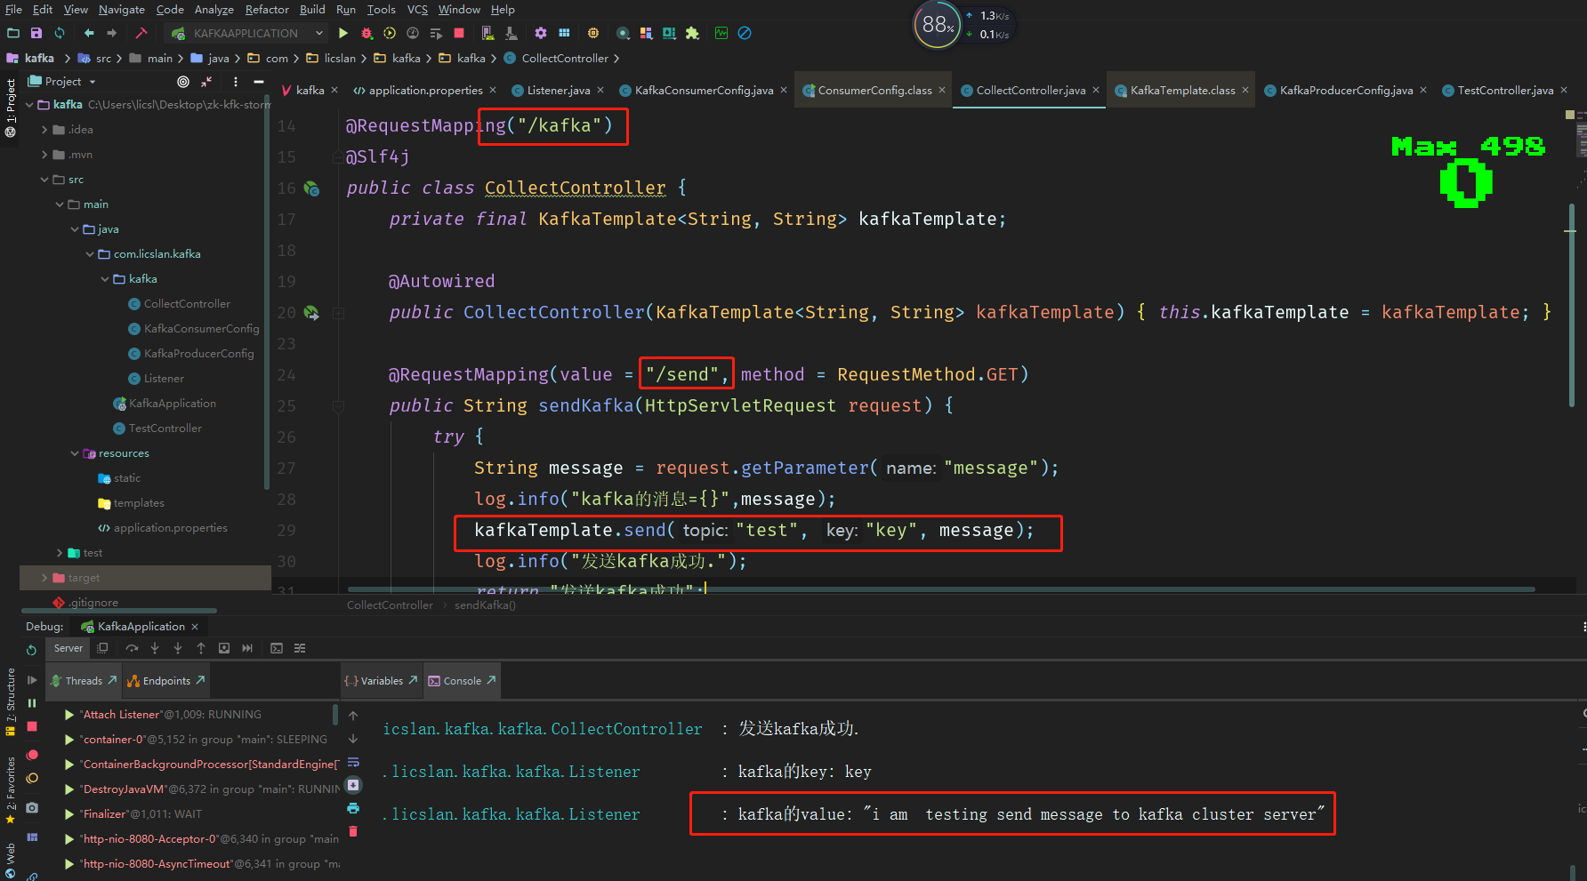Select the Threads tab in Debug panel
Viewport: 1587px width, 881px height.
point(84,681)
